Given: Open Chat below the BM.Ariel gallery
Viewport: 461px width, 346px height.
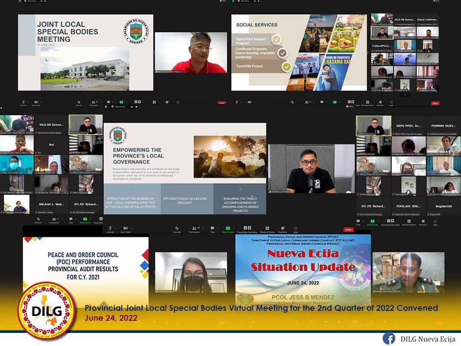Looking at the screenshot, I should pos(71,220).
